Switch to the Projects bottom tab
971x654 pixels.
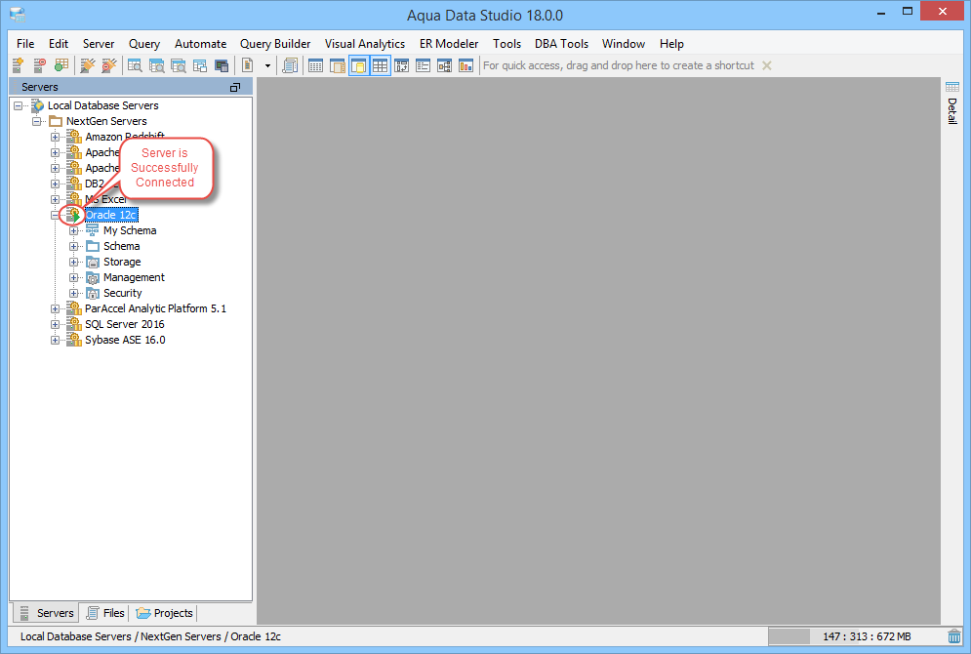pyautogui.click(x=165, y=613)
